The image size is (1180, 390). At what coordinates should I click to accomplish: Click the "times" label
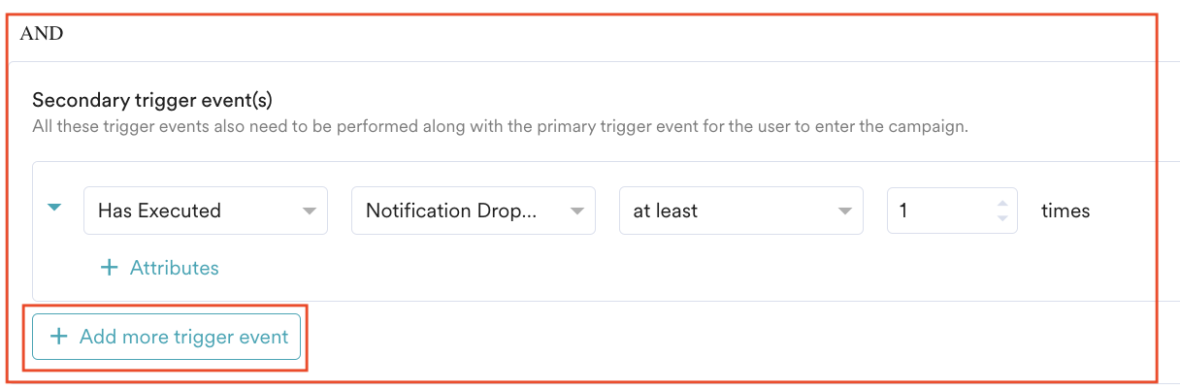point(1065,211)
